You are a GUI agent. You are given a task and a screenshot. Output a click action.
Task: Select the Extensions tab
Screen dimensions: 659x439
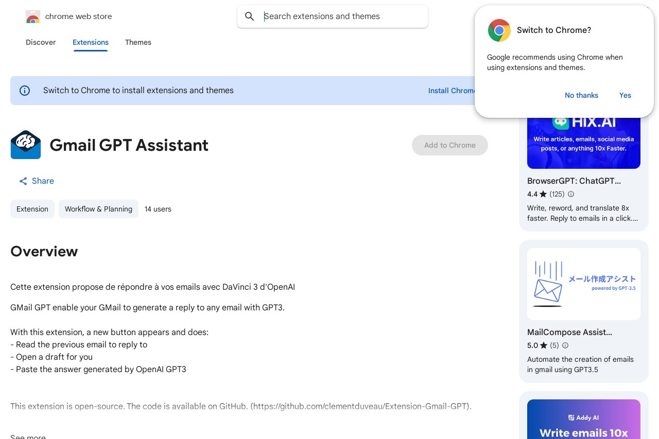point(91,42)
